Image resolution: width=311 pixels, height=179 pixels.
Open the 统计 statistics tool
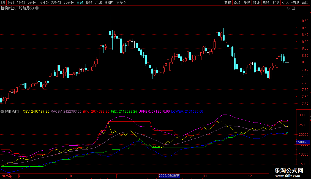click(256, 2)
